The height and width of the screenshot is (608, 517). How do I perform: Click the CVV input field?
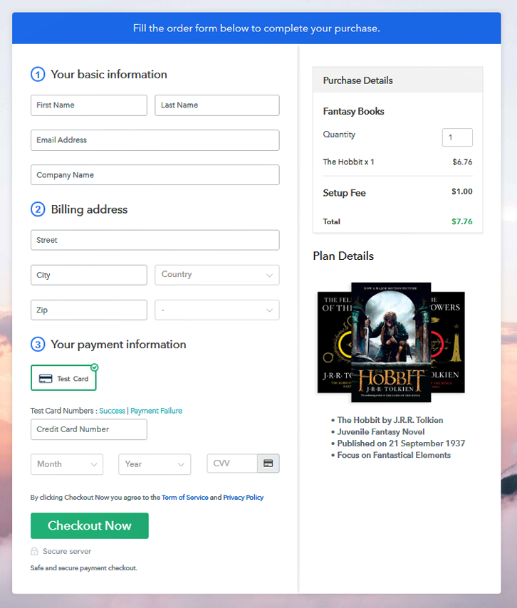click(232, 463)
